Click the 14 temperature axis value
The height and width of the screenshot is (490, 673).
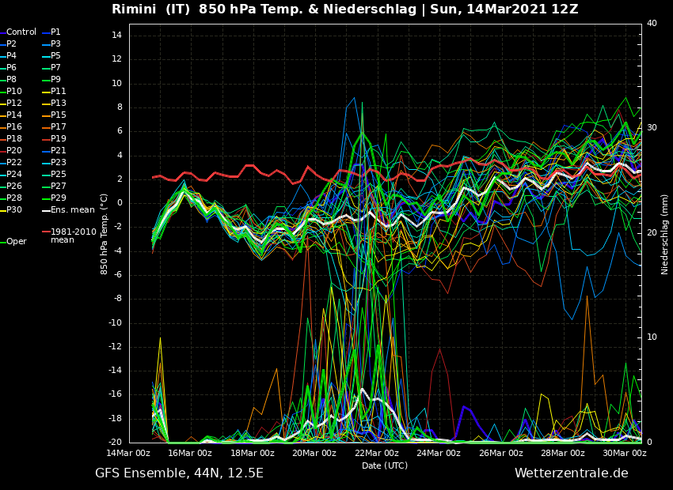click(x=117, y=35)
